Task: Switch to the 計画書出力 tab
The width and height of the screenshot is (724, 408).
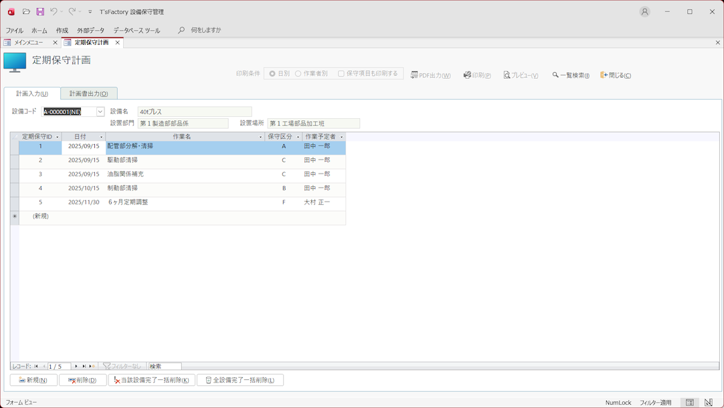Action: (x=88, y=93)
